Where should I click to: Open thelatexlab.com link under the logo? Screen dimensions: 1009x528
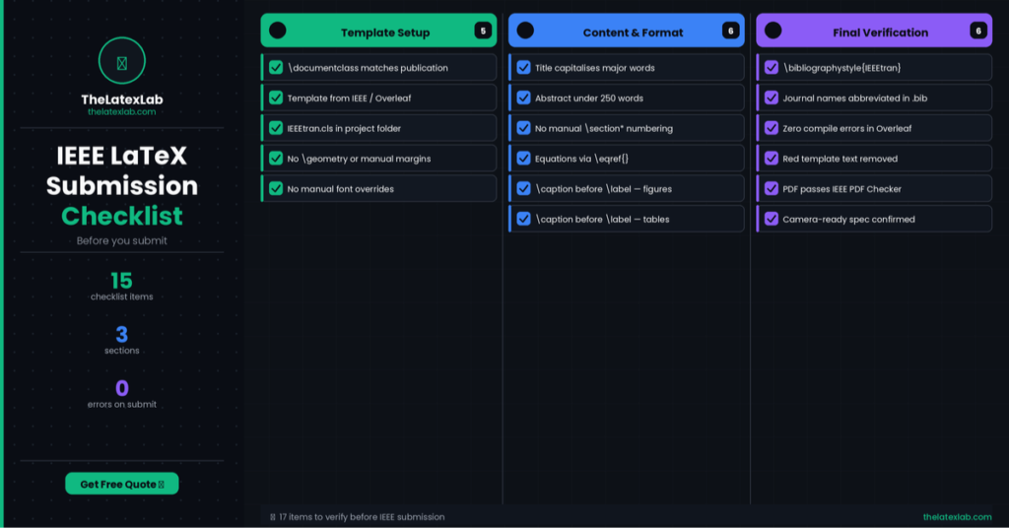click(122, 112)
